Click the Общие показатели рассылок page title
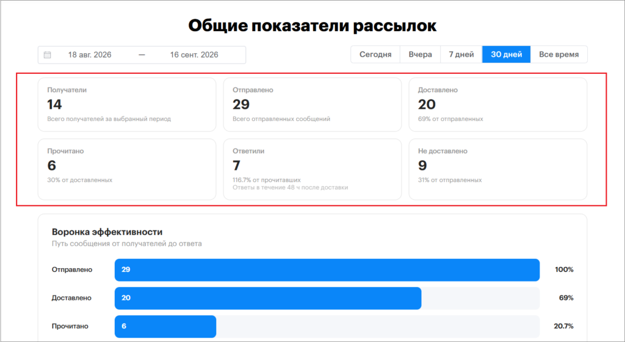The width and height of the screenshot is (625, 342). point(312,26)
